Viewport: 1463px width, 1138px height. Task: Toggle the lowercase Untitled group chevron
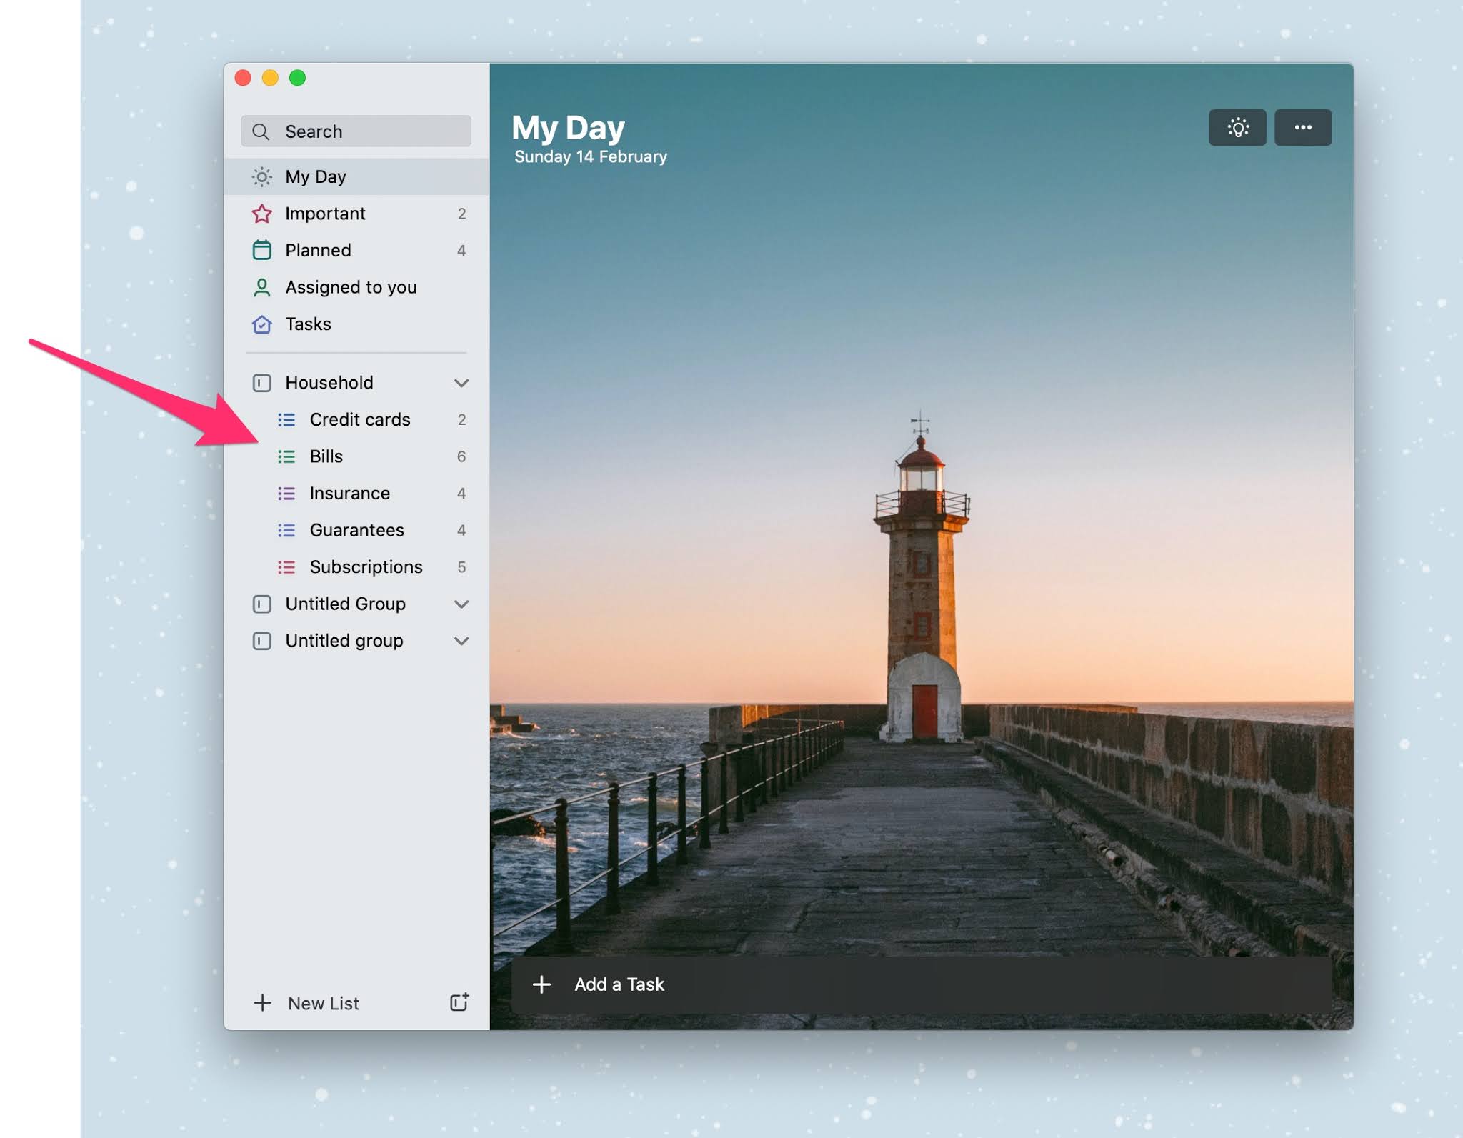click(461, 641)
